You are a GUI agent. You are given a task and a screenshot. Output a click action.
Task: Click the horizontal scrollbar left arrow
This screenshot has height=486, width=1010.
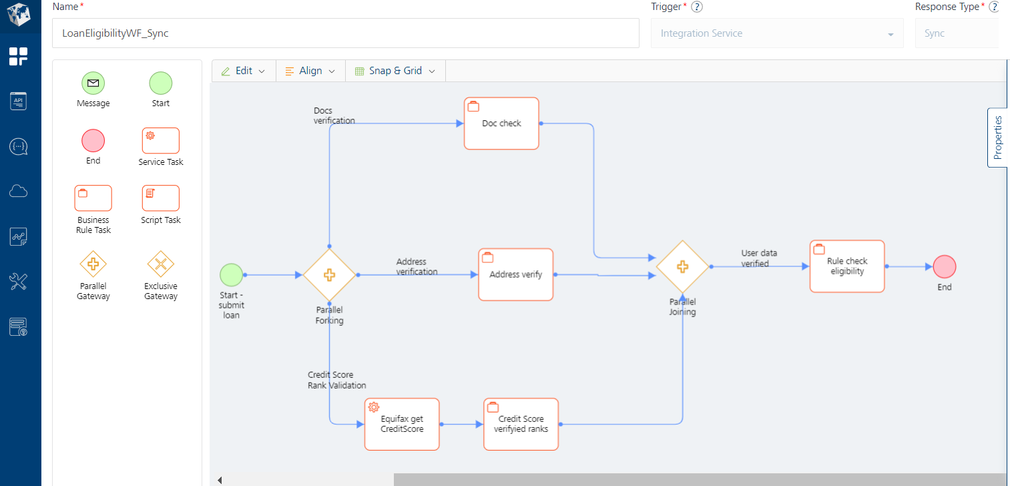pyautogui.click(x=220, y=480)
